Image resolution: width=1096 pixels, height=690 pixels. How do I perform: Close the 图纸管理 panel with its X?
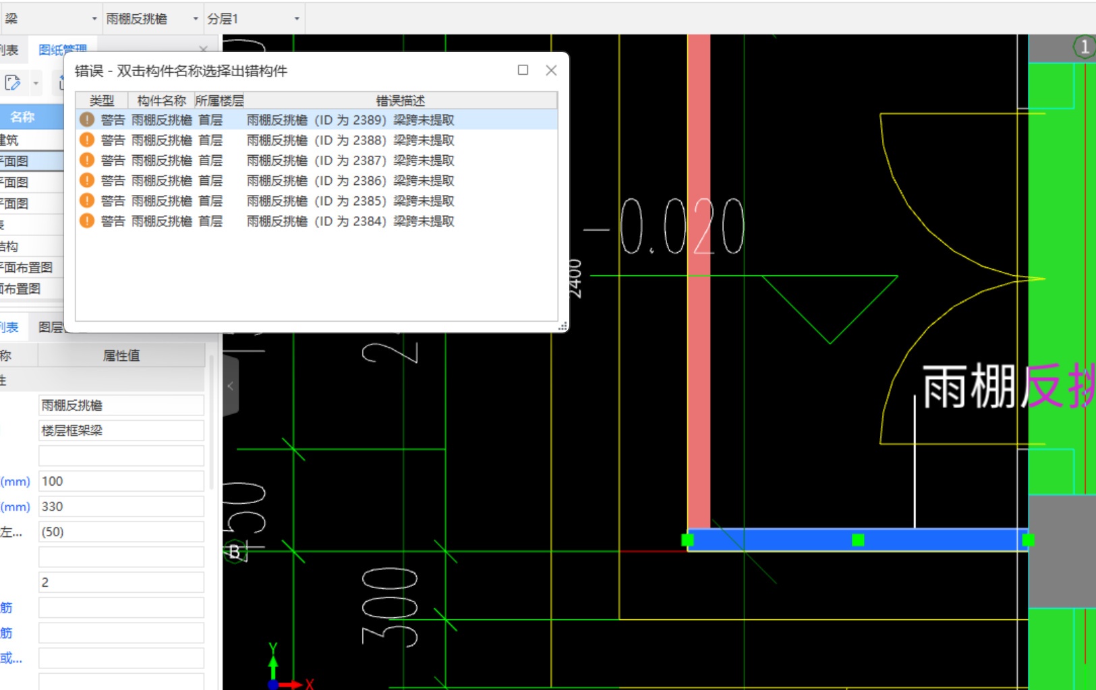pyautogui.click(x=204, y=49)
